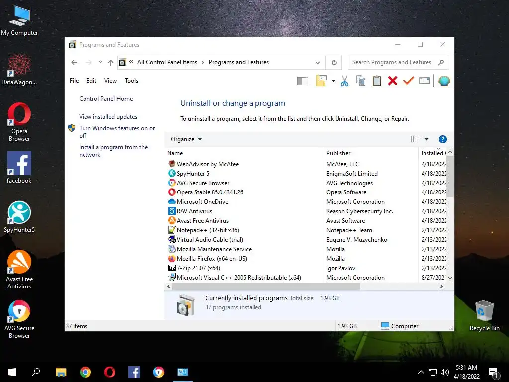Open the Organize dropdown
The width and height of the screenshot is (509, 382).
[x=186, y=139]
